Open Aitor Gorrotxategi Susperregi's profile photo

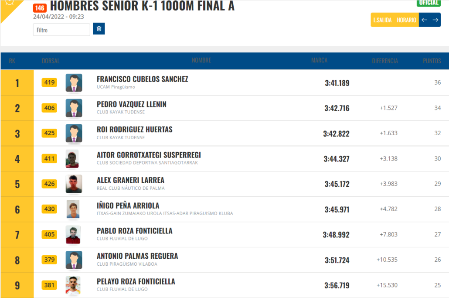tap(72, 159)
